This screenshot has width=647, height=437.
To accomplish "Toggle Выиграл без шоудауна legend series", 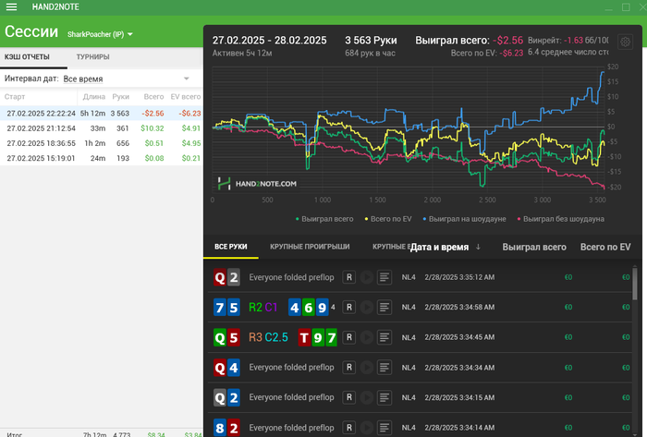I will (560, 219).
